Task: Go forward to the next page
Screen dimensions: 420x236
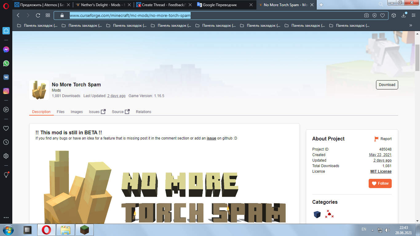Action: pos(28,15)
